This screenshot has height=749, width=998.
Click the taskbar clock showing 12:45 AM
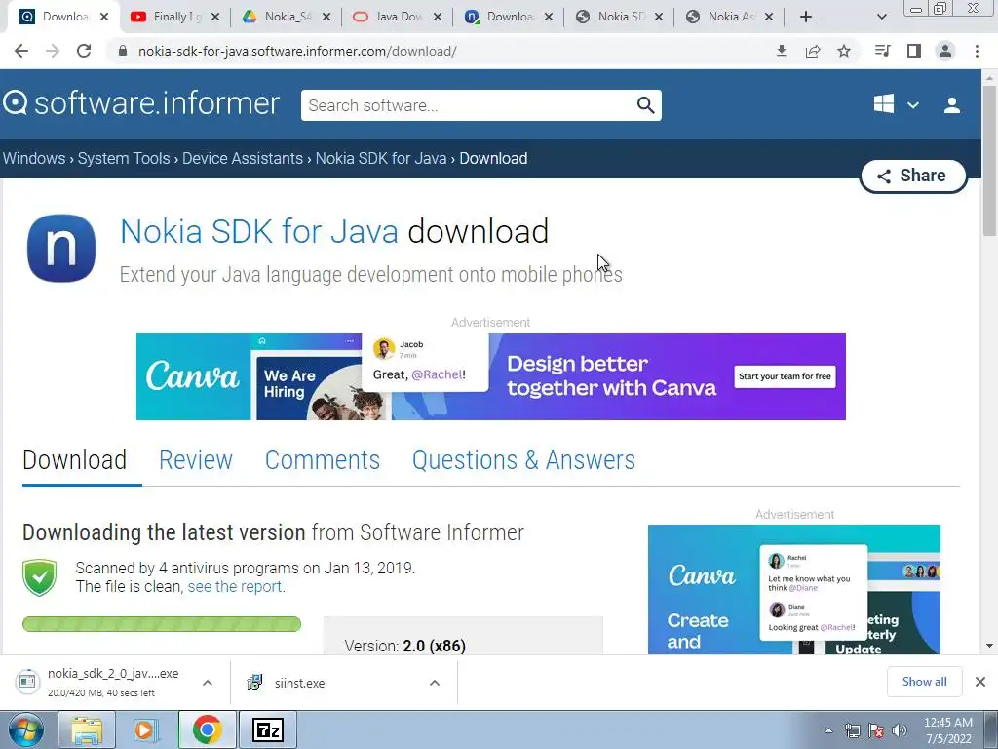(947, 730)
